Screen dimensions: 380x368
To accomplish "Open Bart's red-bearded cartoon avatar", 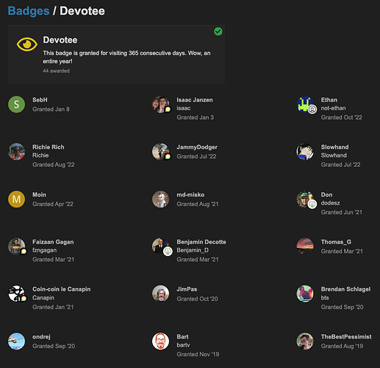I will 161,342.
